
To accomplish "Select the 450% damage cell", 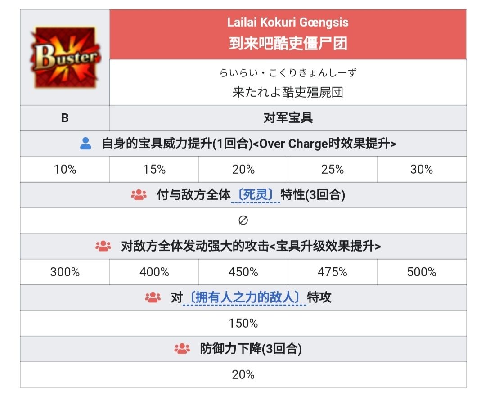I will (x=243, y=272).
